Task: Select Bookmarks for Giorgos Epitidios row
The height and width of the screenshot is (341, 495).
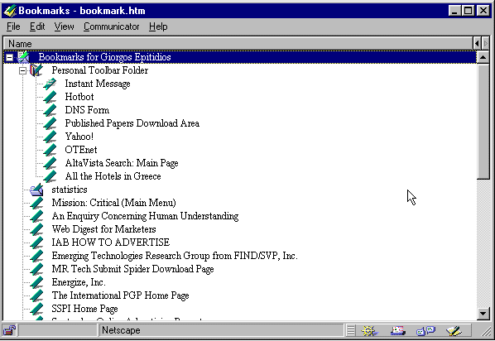Action: tap(240, 57)
